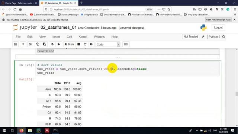
Task: Open the Windows notification center
Action: coord(232,131)
